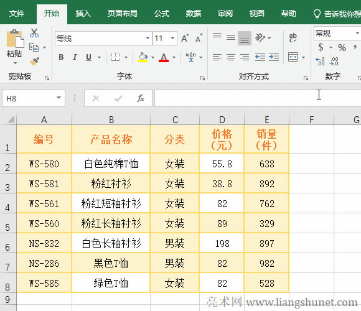Click the Paste clipboard icon
This screenshot has width=361, height=311.
tap(15, 39)
